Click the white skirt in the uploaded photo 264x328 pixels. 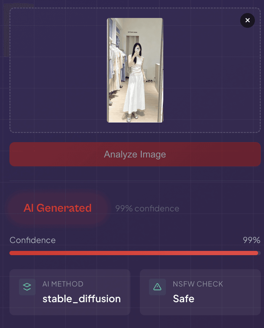(134, 94)
